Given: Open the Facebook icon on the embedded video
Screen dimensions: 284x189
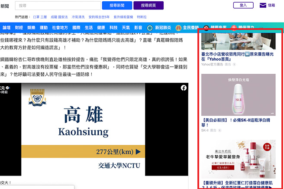Looking at the screenshot, I should (184, 88).
